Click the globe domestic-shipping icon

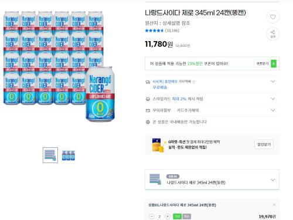pos(148,122)
